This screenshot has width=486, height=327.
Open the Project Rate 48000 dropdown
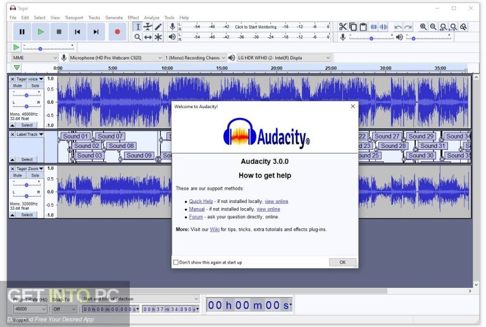click(30, 309)
